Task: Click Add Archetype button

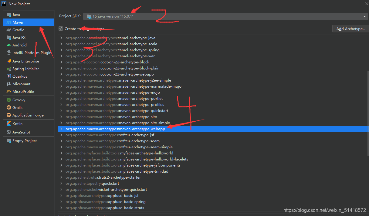Action: pos(350,29)
